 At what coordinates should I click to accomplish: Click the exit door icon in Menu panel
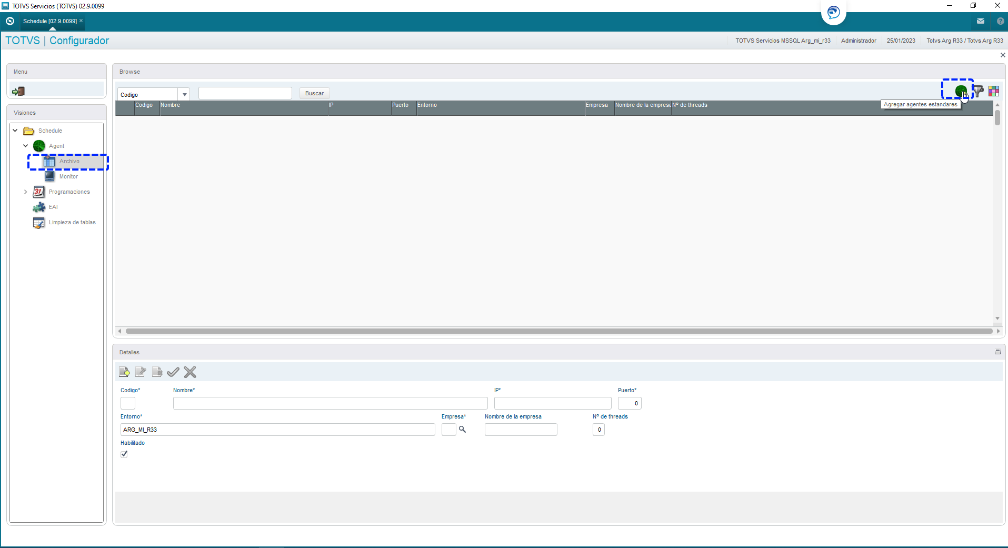pos(18,91)
